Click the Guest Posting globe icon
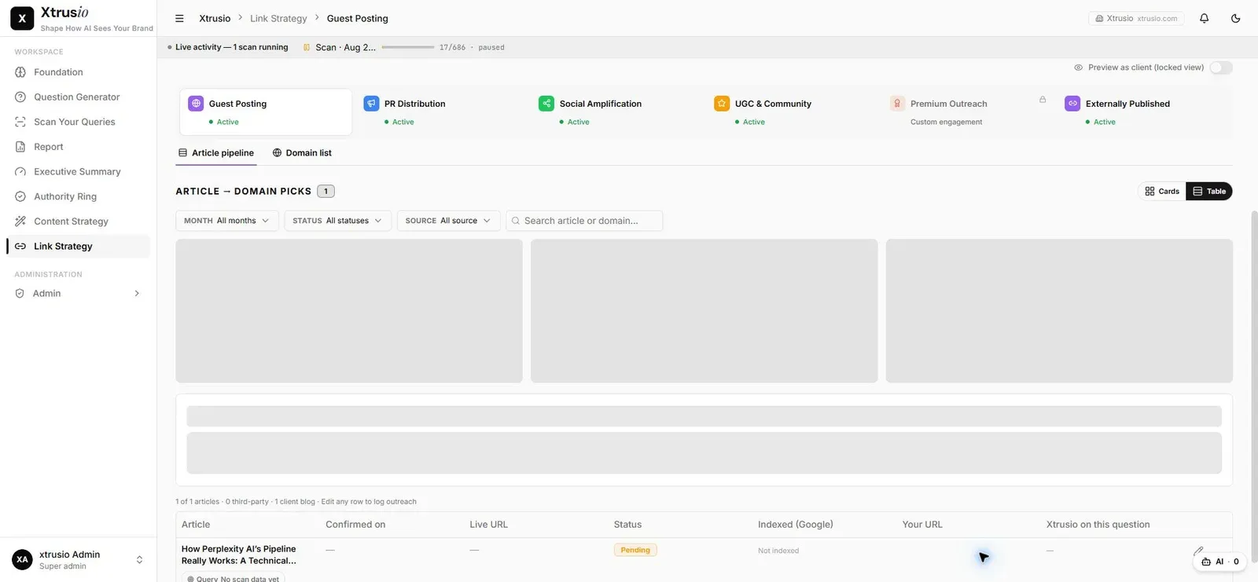Viewport: 1258px width, 582px height. tap(196, 103)
